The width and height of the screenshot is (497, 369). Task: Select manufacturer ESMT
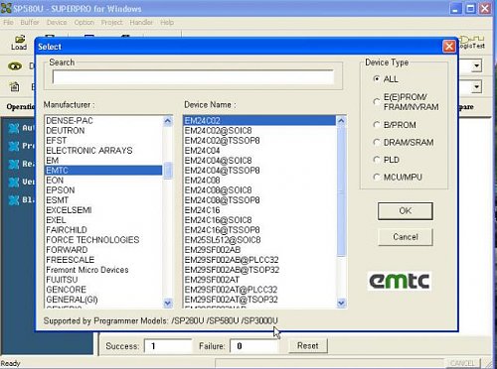103,200
